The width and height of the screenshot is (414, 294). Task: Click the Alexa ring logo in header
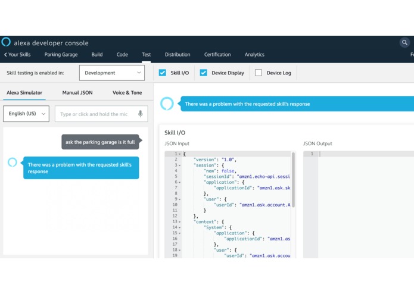(x=6, y=42)
